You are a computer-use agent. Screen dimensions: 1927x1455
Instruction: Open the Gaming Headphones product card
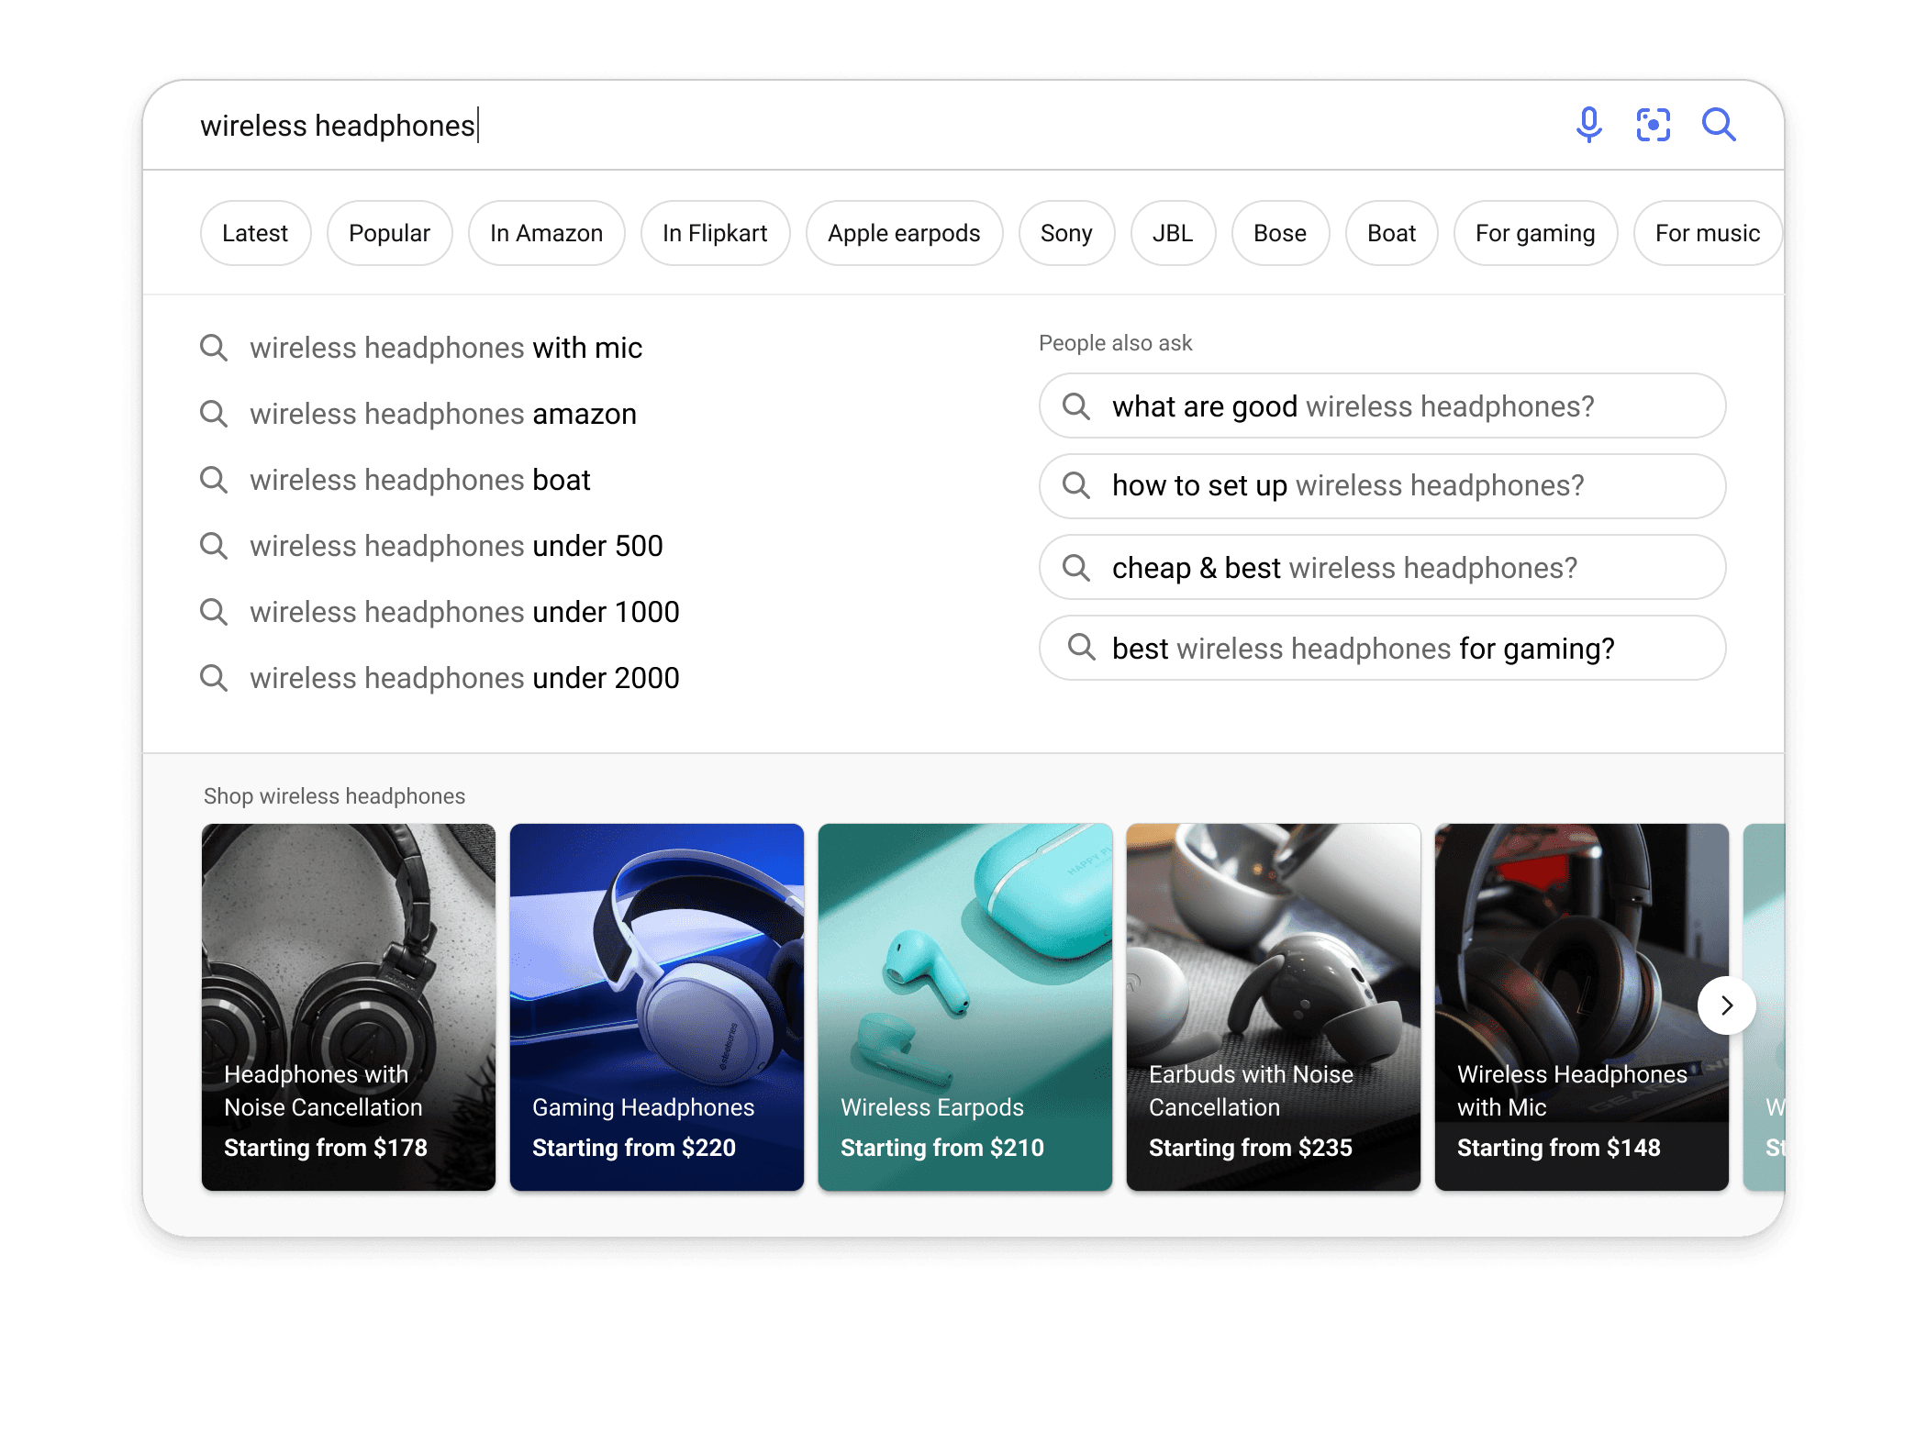coord(656,1006)
